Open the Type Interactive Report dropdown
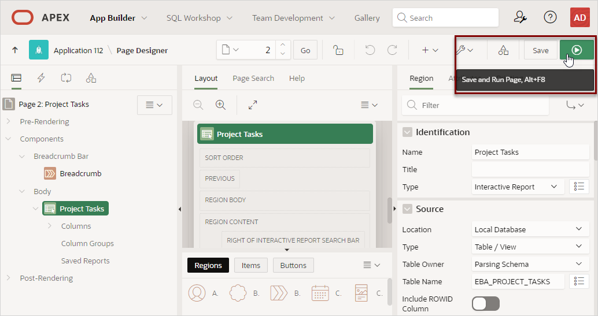This screenshot has width=598, height=316. [x=518, y=187]
